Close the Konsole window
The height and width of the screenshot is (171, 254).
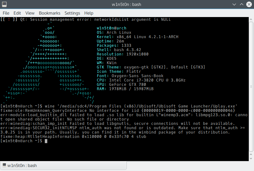249,4
